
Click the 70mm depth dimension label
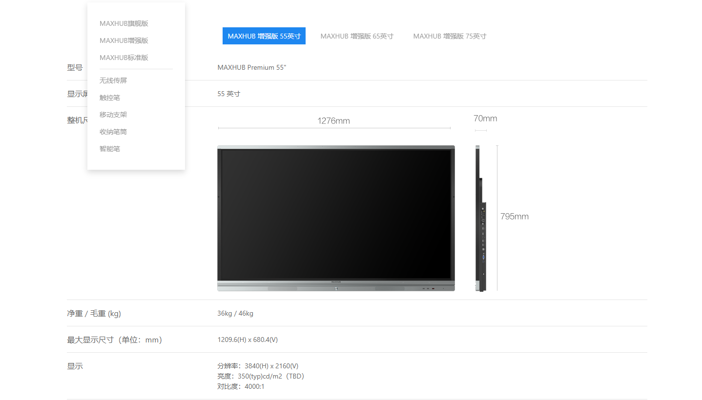coord(485,119)
